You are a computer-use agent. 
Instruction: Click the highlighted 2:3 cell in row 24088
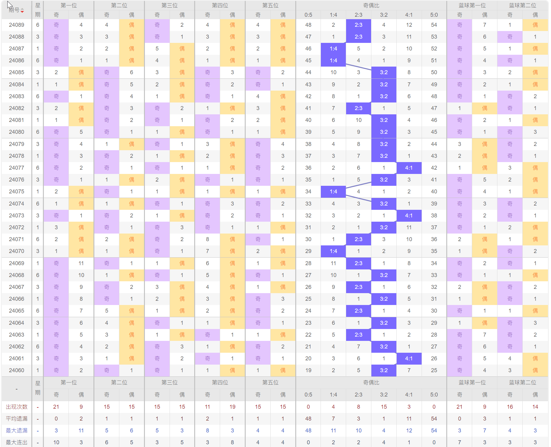pos(359,37)
